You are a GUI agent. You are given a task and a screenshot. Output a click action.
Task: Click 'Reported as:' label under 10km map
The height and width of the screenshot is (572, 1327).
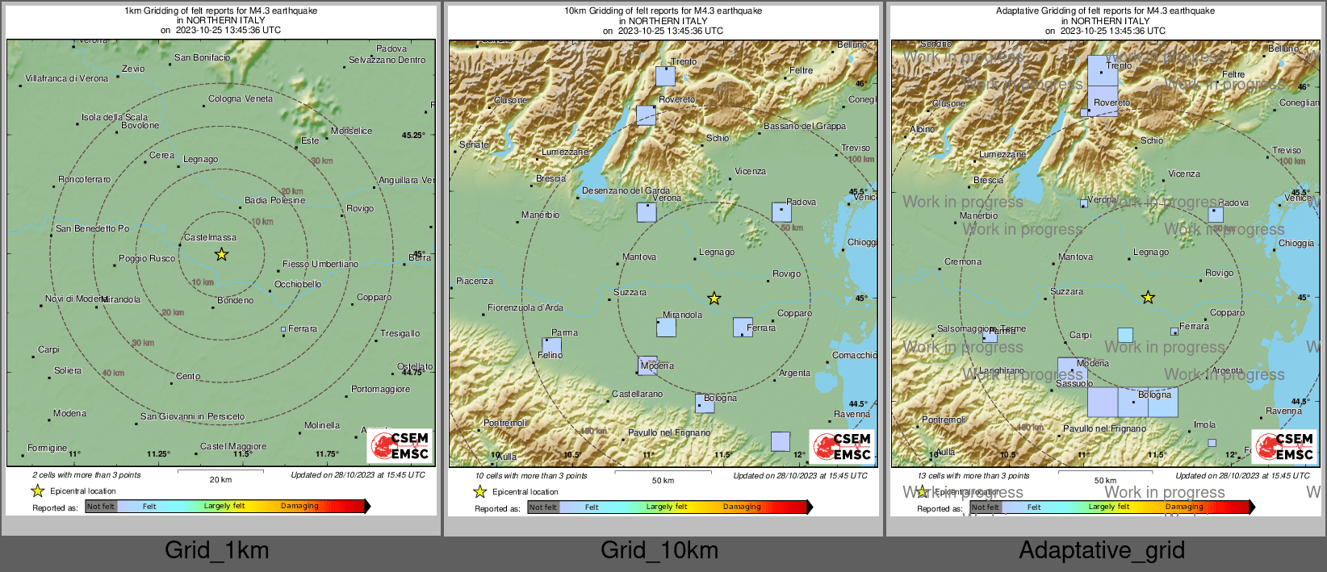pos(497,508)
